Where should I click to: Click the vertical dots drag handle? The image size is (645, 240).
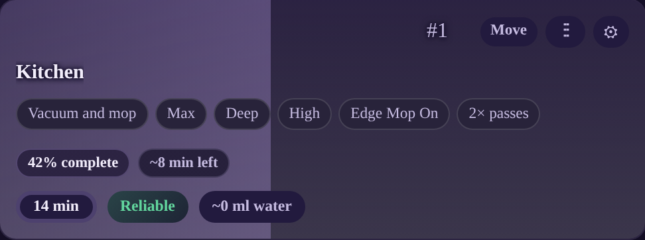pos(565,32)
